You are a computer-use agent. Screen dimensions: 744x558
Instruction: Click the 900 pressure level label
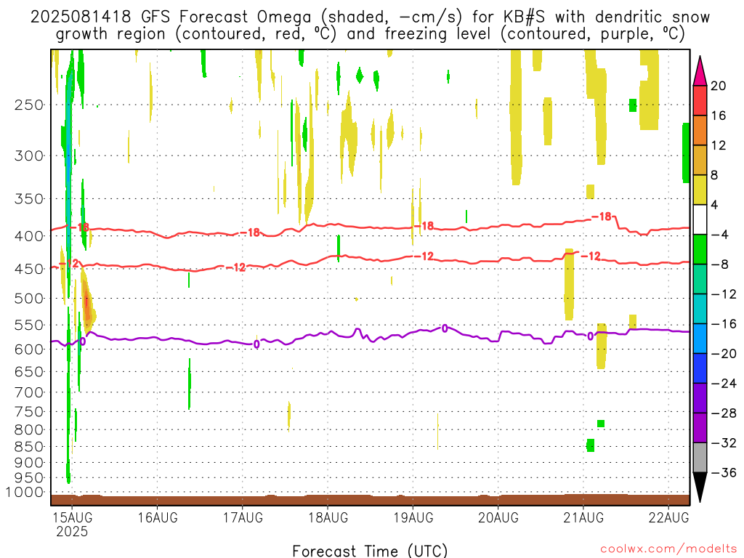(29, 463)
